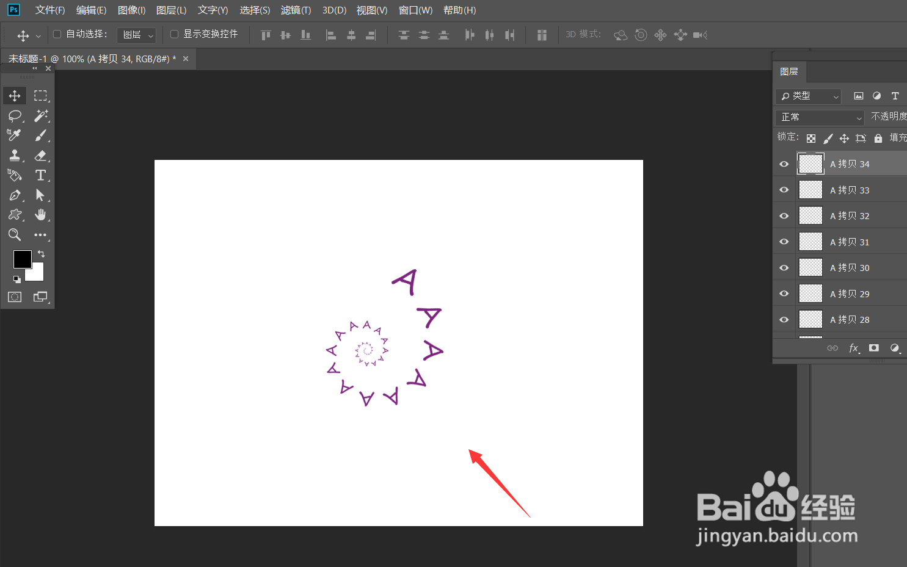The height and width of the screenshot is (567, 907).
Task: Hide the A 拷贝 33 layer
Action: (783, 189)
